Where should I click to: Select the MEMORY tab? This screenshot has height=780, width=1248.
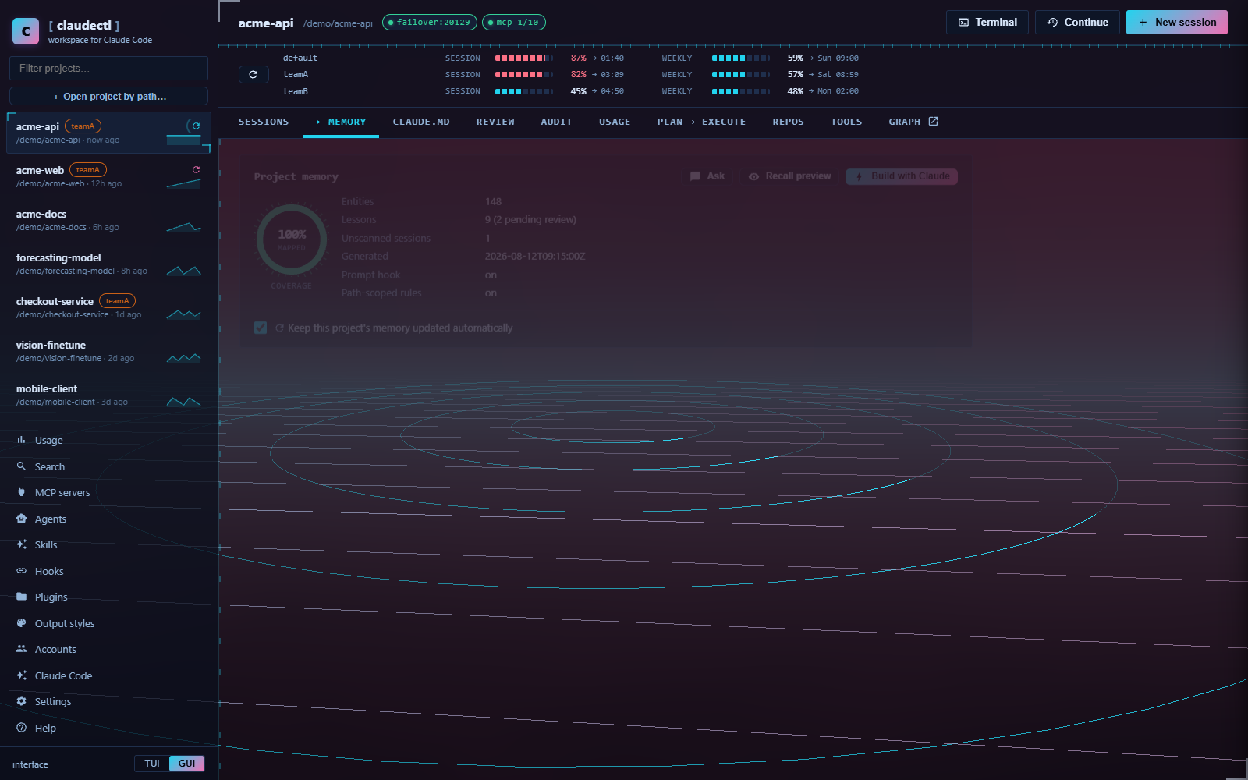[341, 122]
